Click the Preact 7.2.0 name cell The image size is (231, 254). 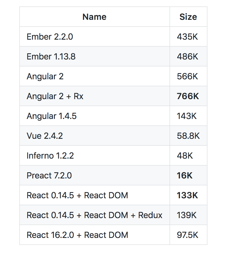49,175
